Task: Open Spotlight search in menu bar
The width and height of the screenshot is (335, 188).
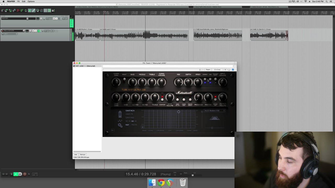Action: tap(327, 1)
